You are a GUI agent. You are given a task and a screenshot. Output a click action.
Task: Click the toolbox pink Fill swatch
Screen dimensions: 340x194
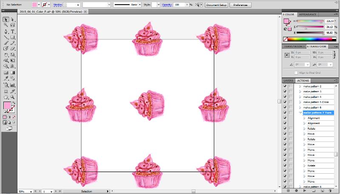7,106
